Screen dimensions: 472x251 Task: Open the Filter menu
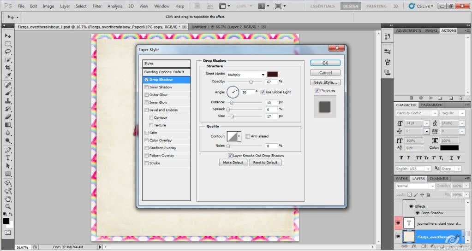point(97,6)
